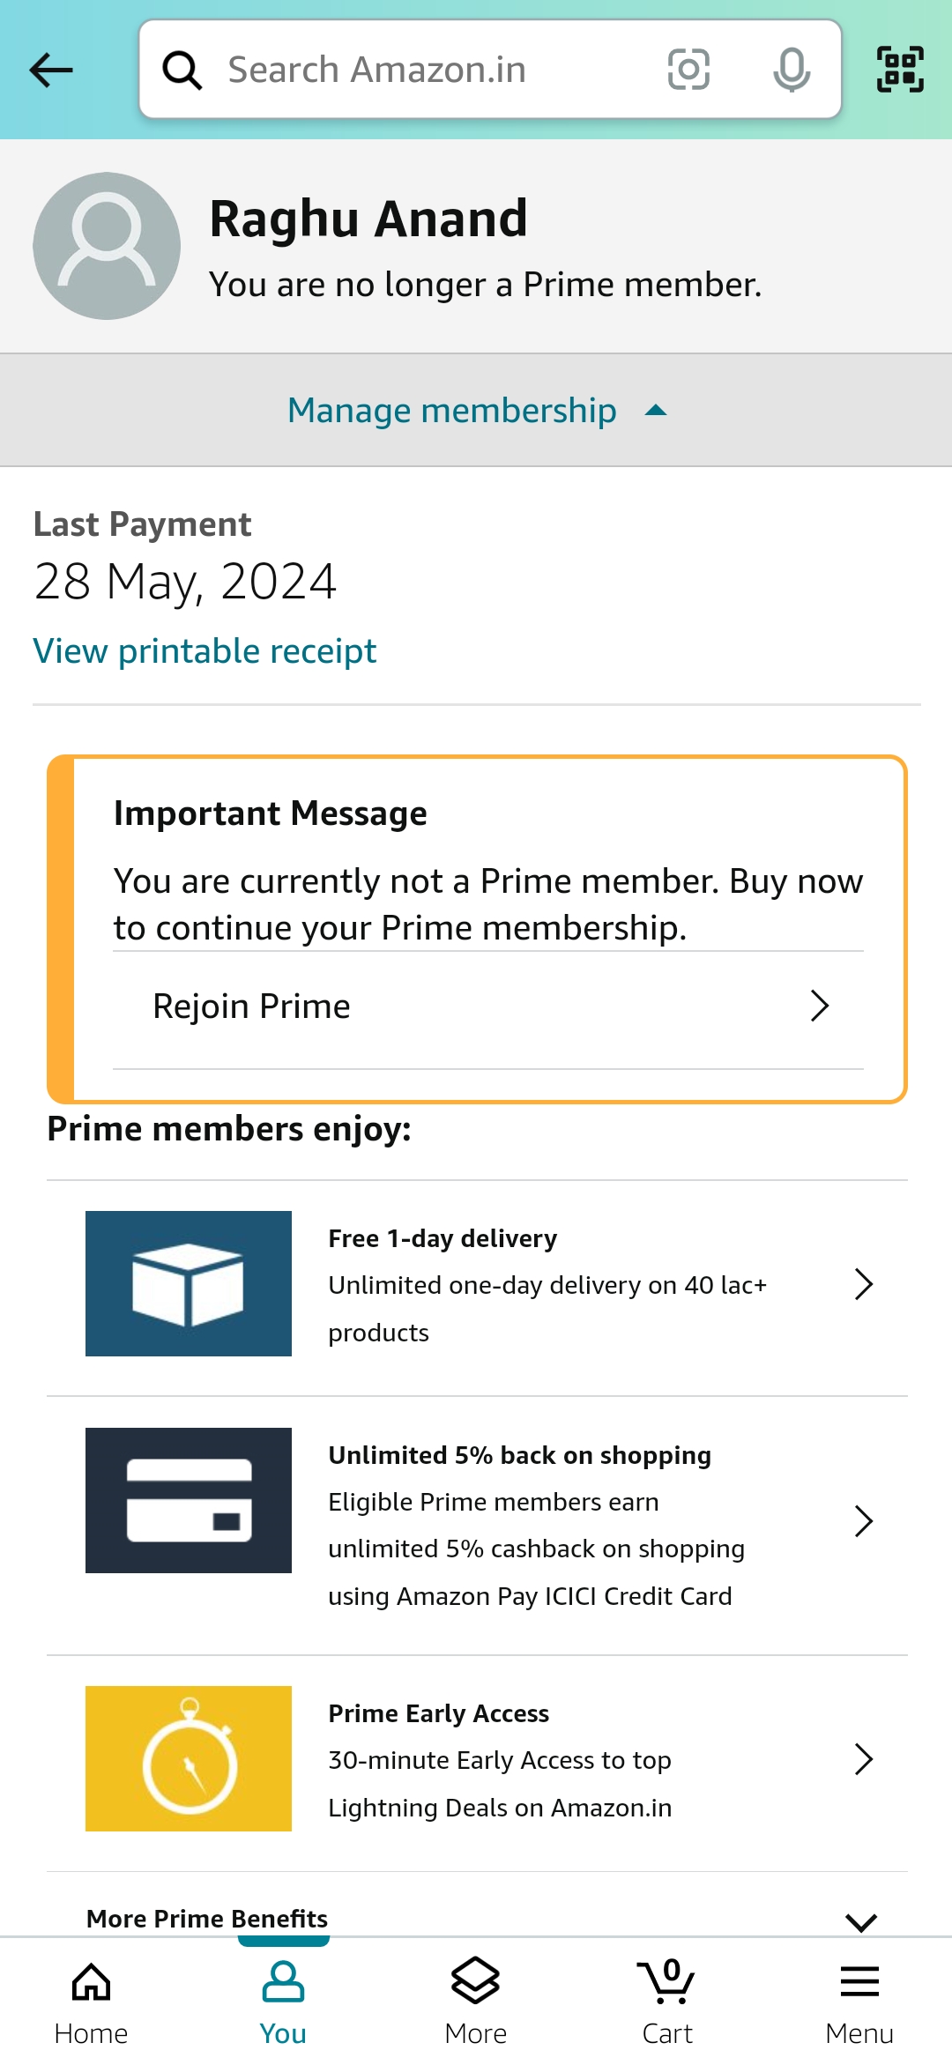The height and width of the screenshot is (2065, 952).
Task: Open Free 1-day delivery details chevron
Action: click(864, 1285)
